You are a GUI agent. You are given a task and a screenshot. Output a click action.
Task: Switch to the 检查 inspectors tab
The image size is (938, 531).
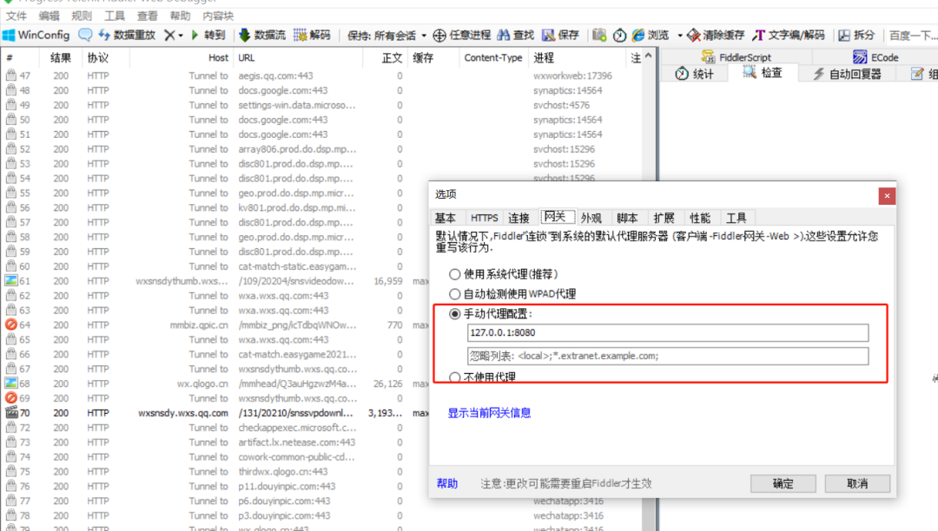[763, 73]
